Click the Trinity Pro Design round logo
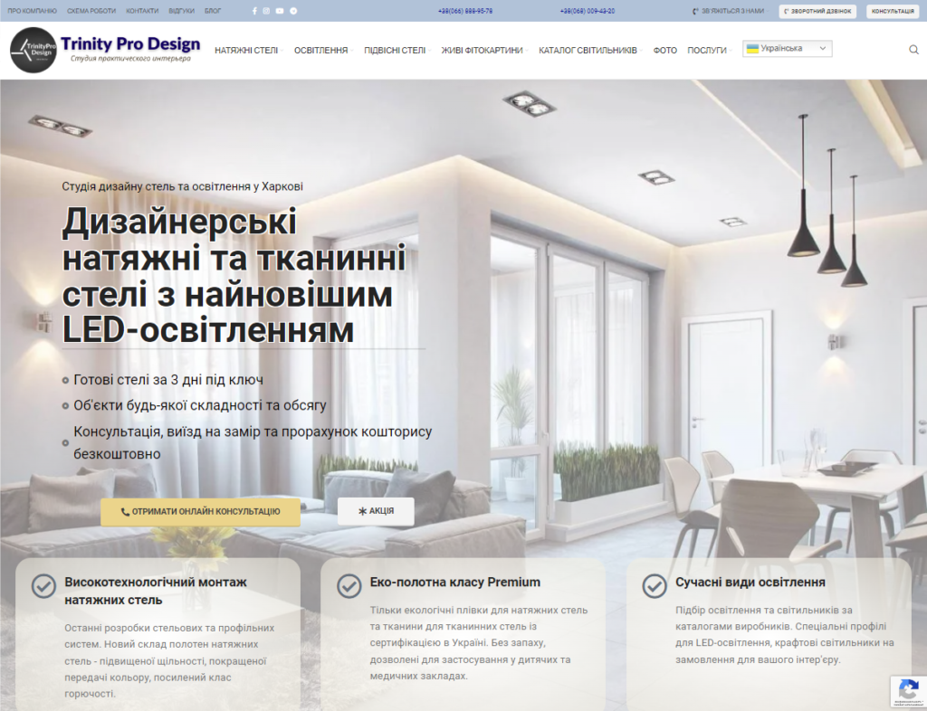The image size is (927, 711). click(x=33, y=50)
